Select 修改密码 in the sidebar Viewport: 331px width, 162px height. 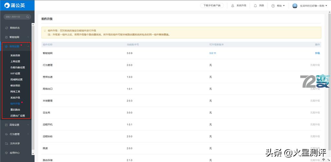click(x=15, y=86)
